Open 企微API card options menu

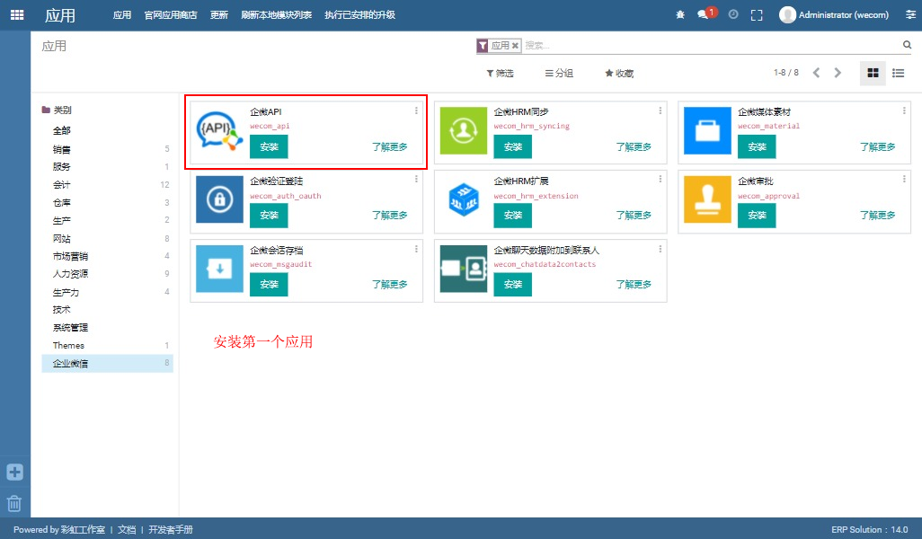(416, 110)
